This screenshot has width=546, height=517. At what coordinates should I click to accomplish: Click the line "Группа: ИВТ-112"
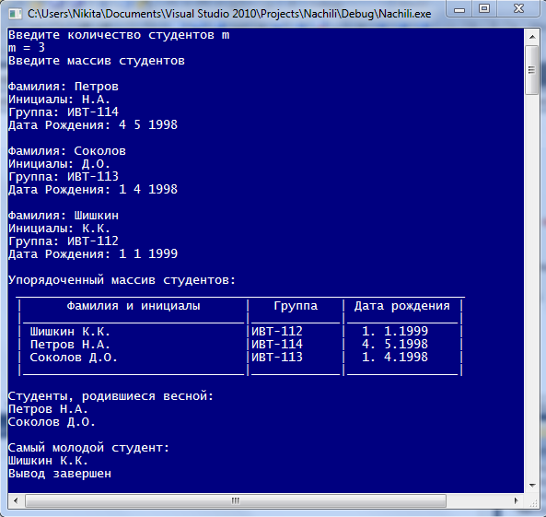(x=64, y=241)
